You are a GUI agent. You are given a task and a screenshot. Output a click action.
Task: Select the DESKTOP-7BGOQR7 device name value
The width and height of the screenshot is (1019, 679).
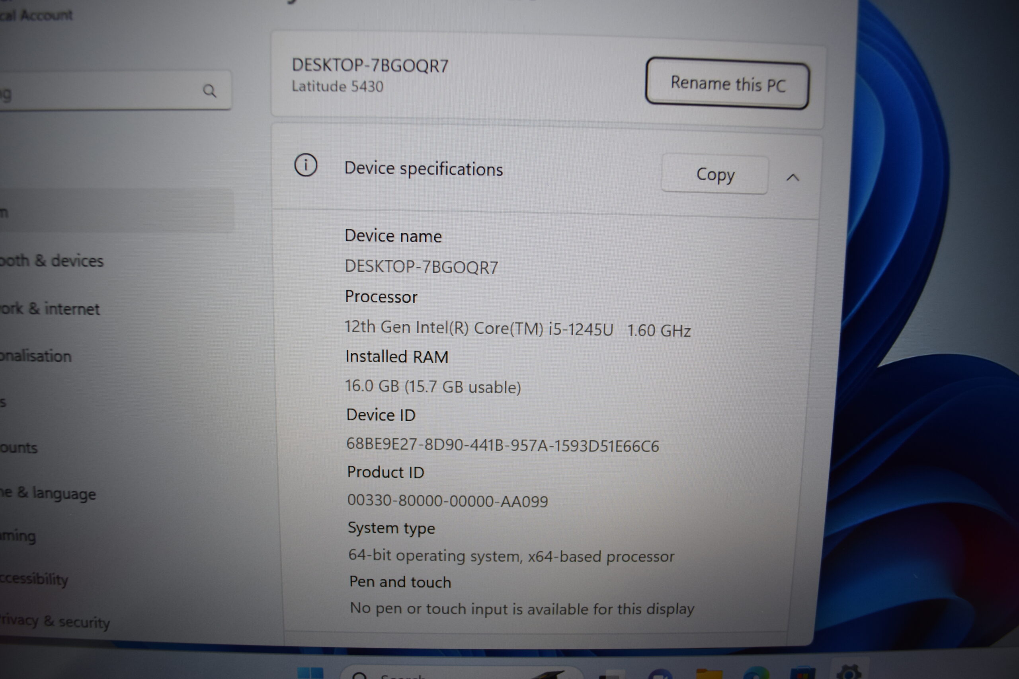pos(422,267)
